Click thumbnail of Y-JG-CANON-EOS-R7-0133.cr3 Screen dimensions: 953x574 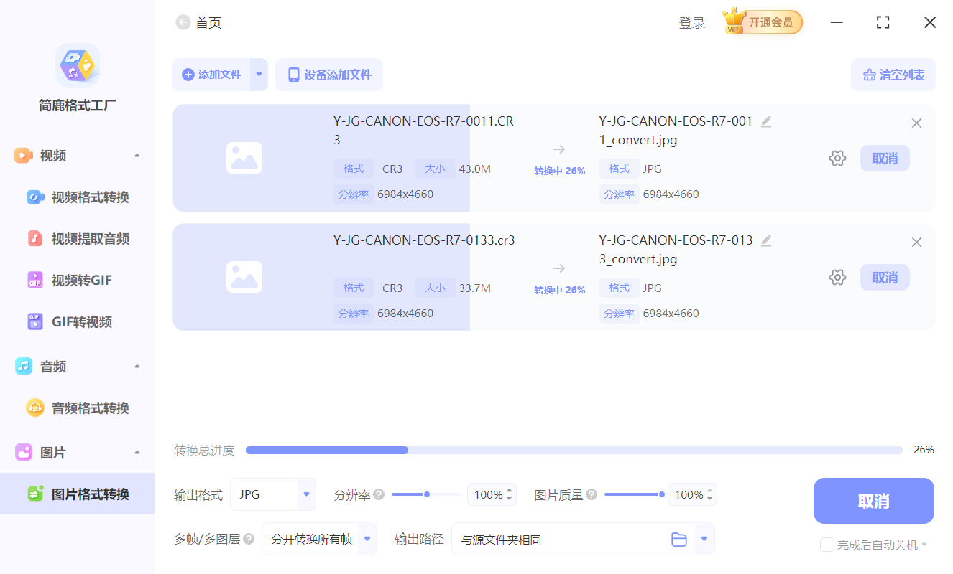coord(244,277)
